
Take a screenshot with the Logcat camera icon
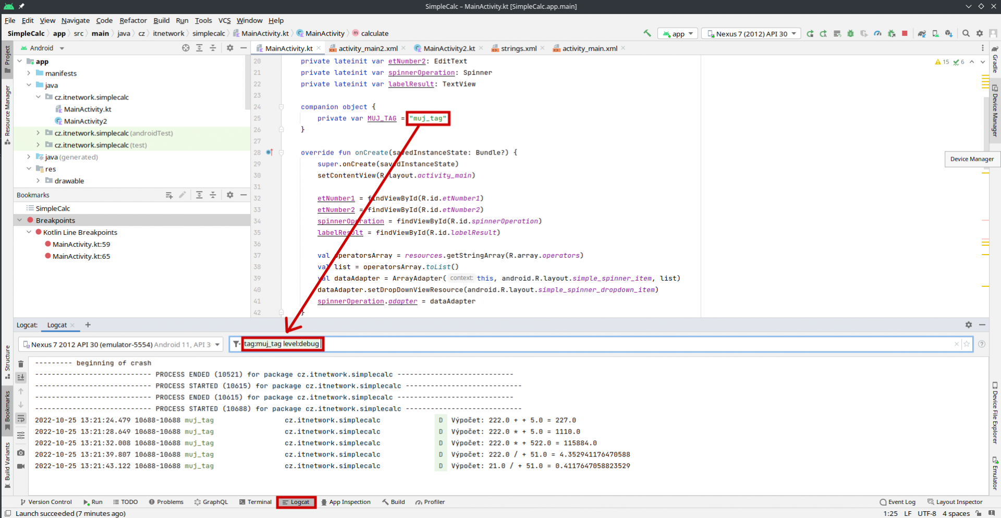tap(21, 452)
